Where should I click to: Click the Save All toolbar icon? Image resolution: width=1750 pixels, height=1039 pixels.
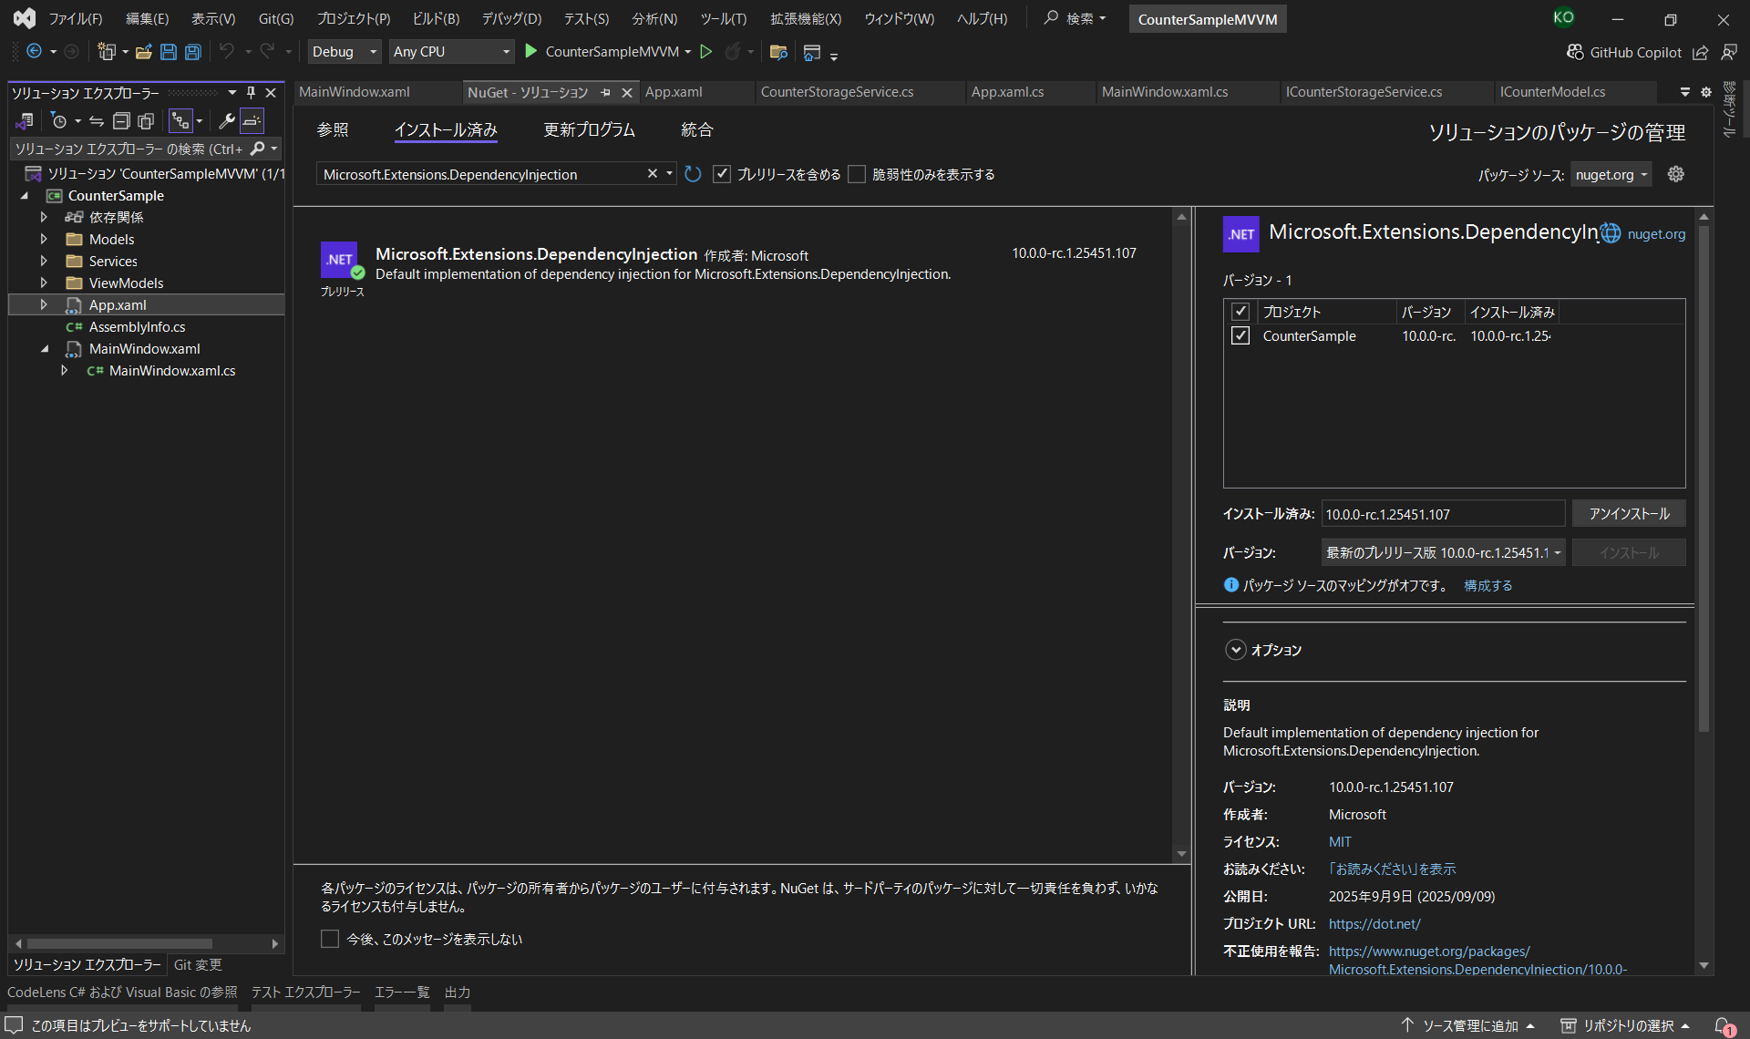point(192,52)
